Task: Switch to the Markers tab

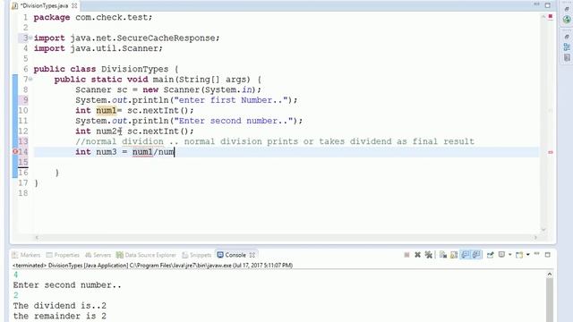Action: [x=26, y=255]
